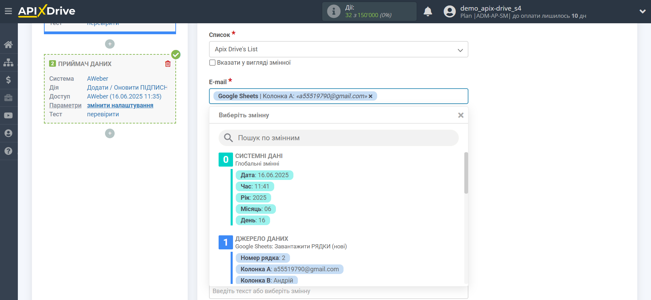Open the billing dollar icon in sidebar

click(x=9, y=80)
